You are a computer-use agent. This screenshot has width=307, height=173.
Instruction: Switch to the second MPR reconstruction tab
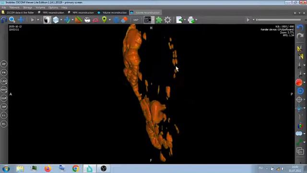pos(81,12)
